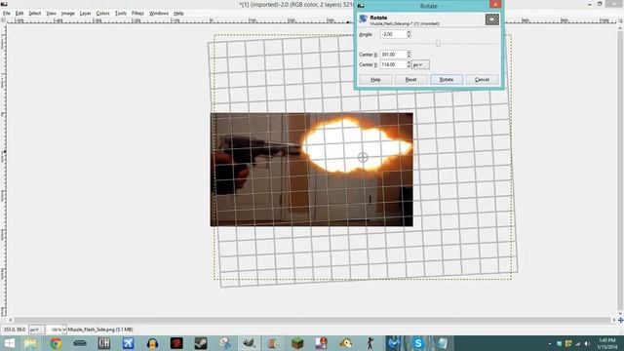Screen dimensions: 624x351
Task: Open the Image menu
Action: coord(67,13)
